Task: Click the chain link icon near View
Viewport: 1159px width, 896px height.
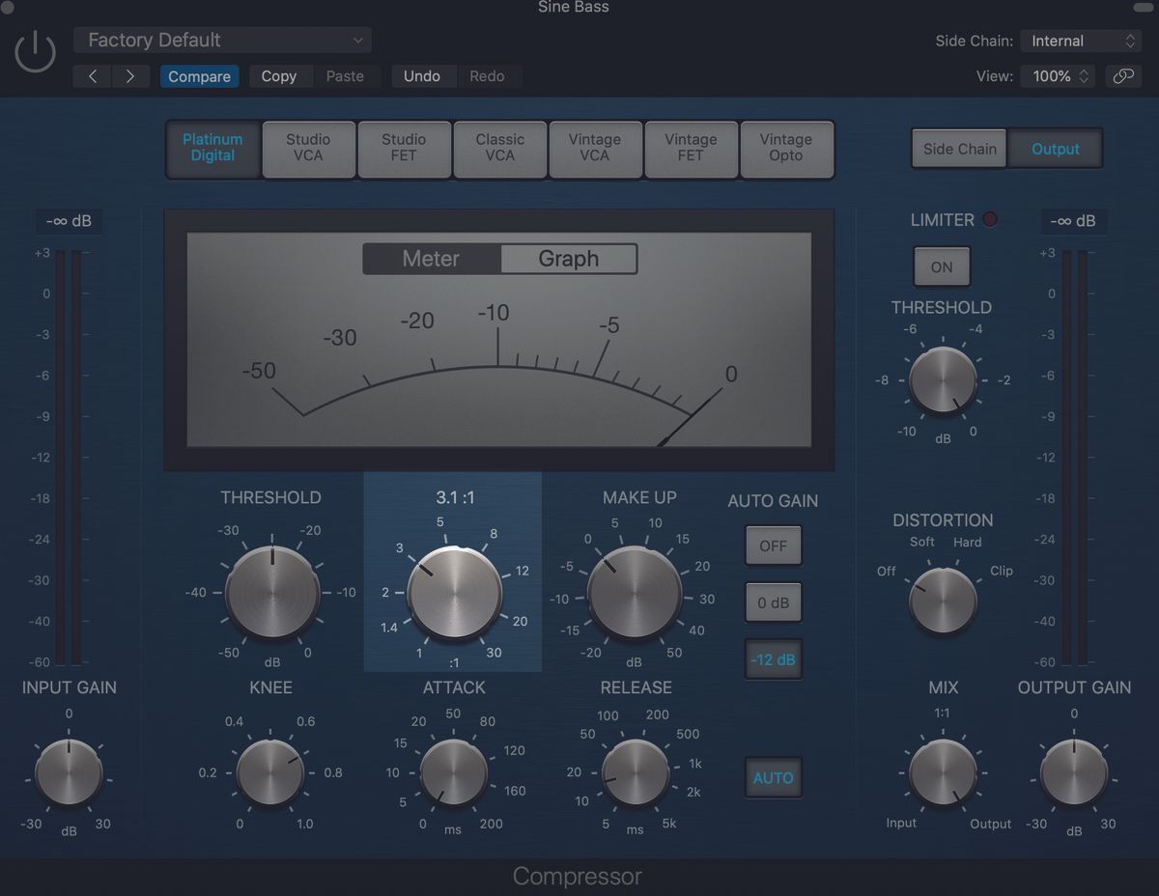Action: [1123, 75]
